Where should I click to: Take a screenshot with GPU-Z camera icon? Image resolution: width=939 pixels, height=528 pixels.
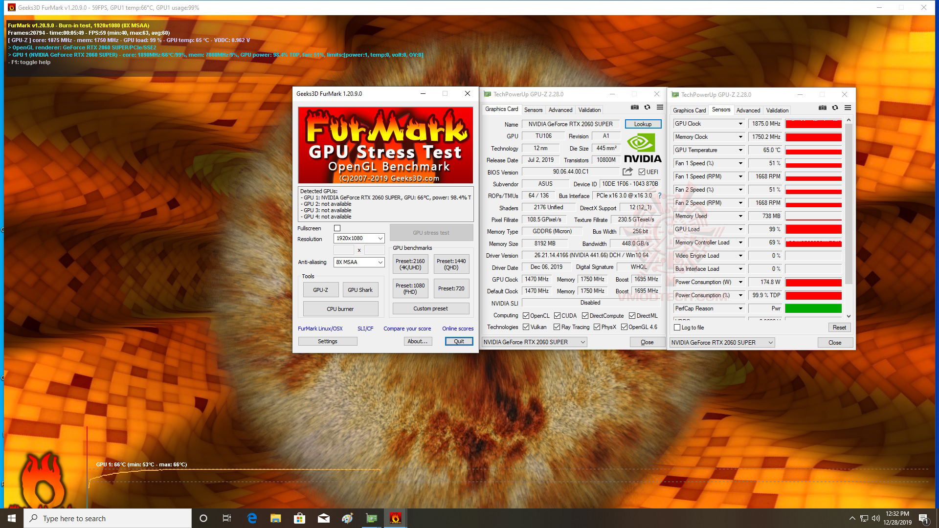(635, 107)
